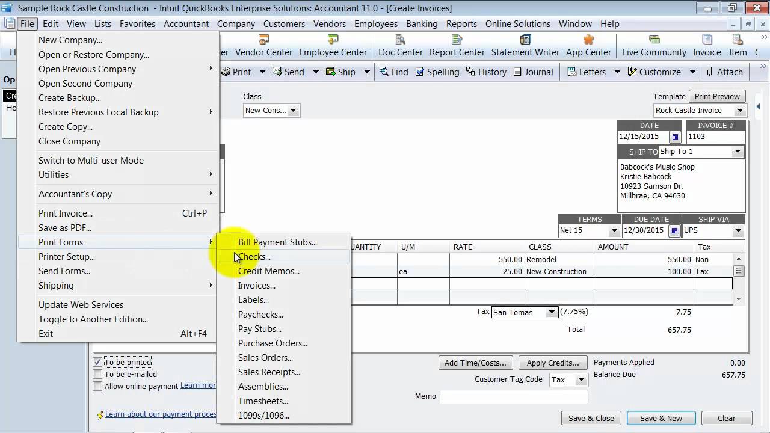Open the Doc Center icon
Viewport: 770px width, 433px height.
point(401,46)
